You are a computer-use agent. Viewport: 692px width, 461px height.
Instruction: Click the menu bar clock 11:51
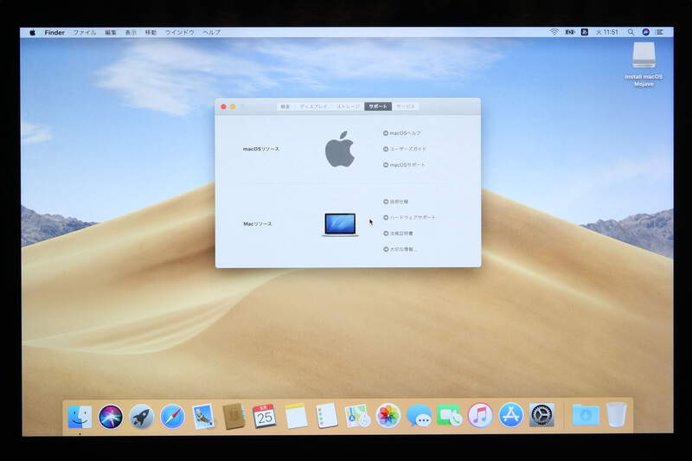pos(607,32)
